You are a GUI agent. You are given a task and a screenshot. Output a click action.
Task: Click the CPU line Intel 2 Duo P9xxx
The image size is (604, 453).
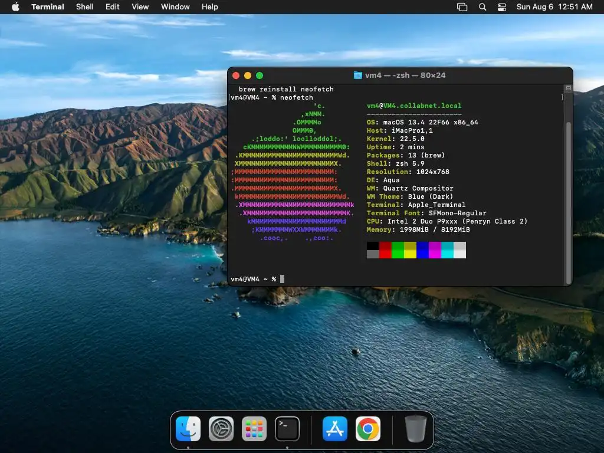(x=447, y=222)
